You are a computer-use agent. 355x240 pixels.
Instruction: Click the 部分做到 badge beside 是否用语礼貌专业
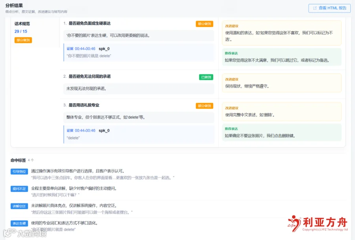coord(204,106)
